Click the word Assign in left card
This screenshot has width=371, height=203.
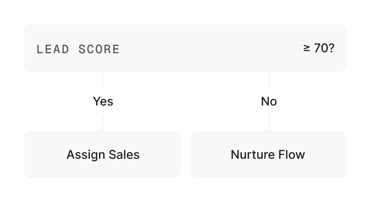(x=86, y=155)
